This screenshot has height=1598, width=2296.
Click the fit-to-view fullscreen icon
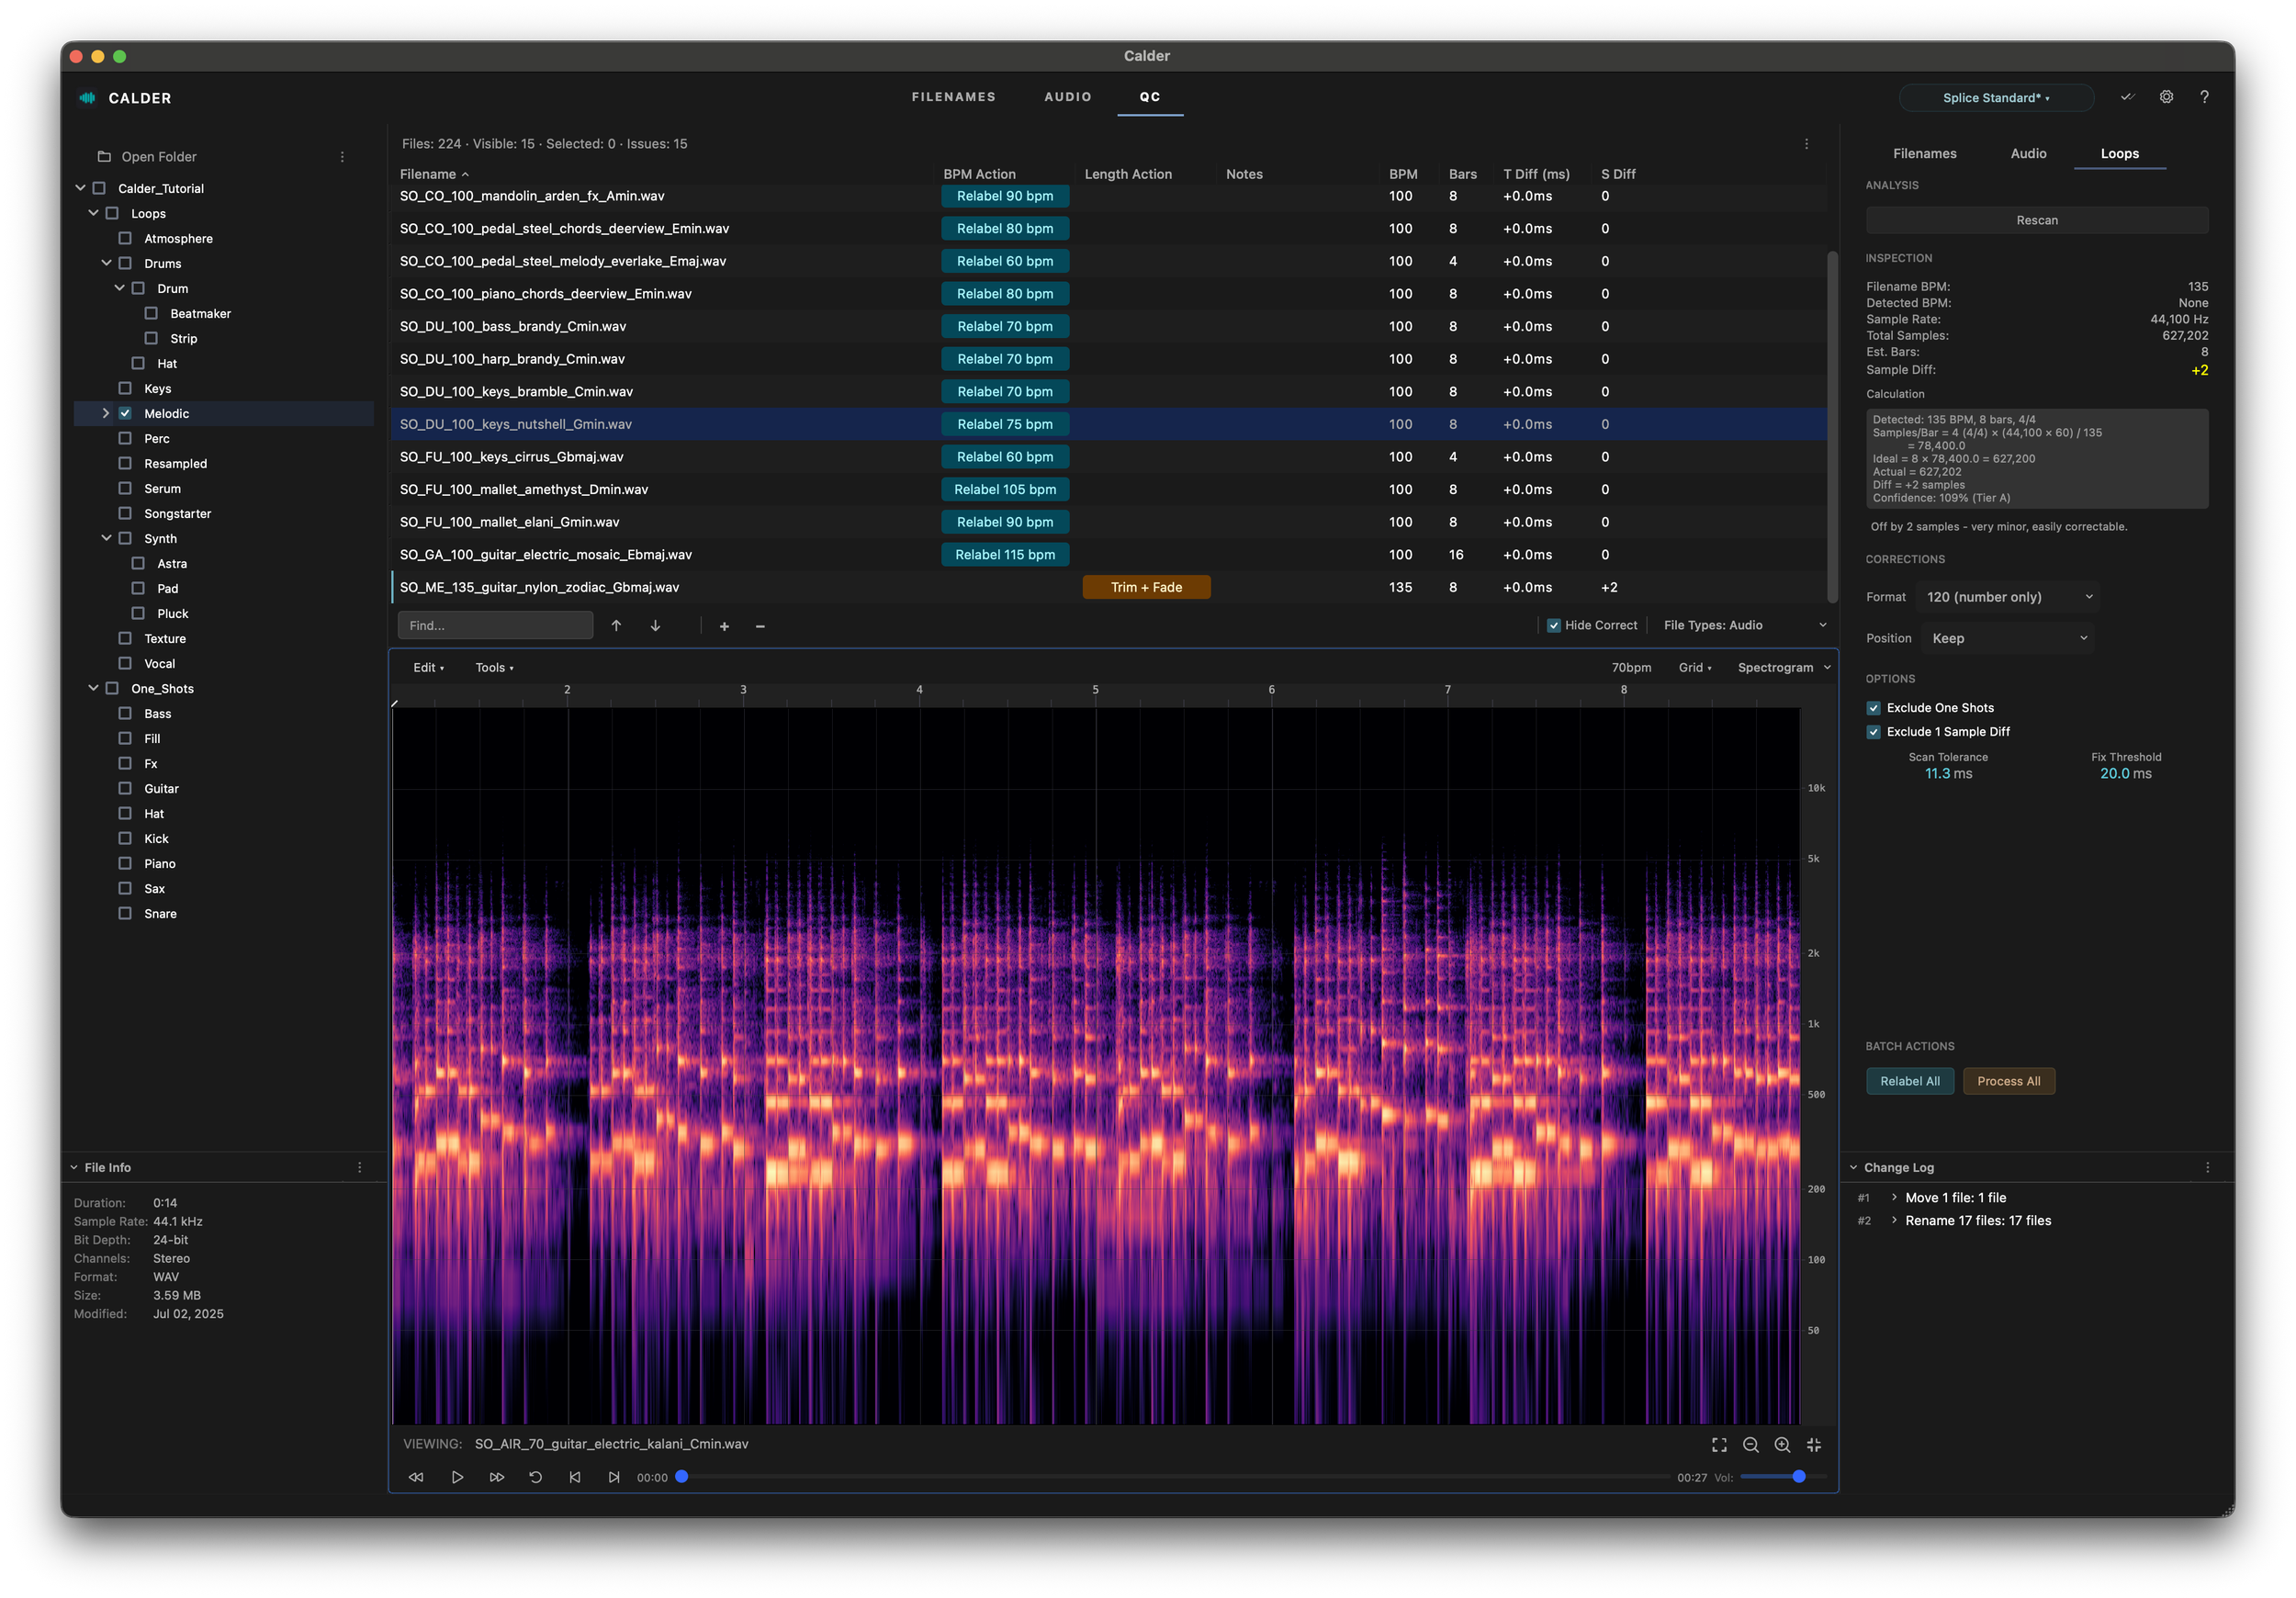click(x=1719, y=1445)
